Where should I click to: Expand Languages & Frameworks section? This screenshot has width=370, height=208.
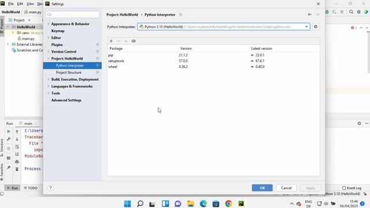[48, 86]
